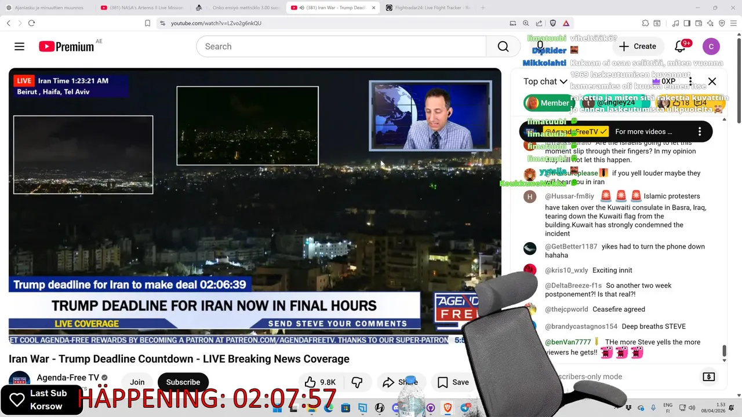Screen dimensions: 742x417
Task: Toggle the browser sidebar panel
Action: point(687,23)
